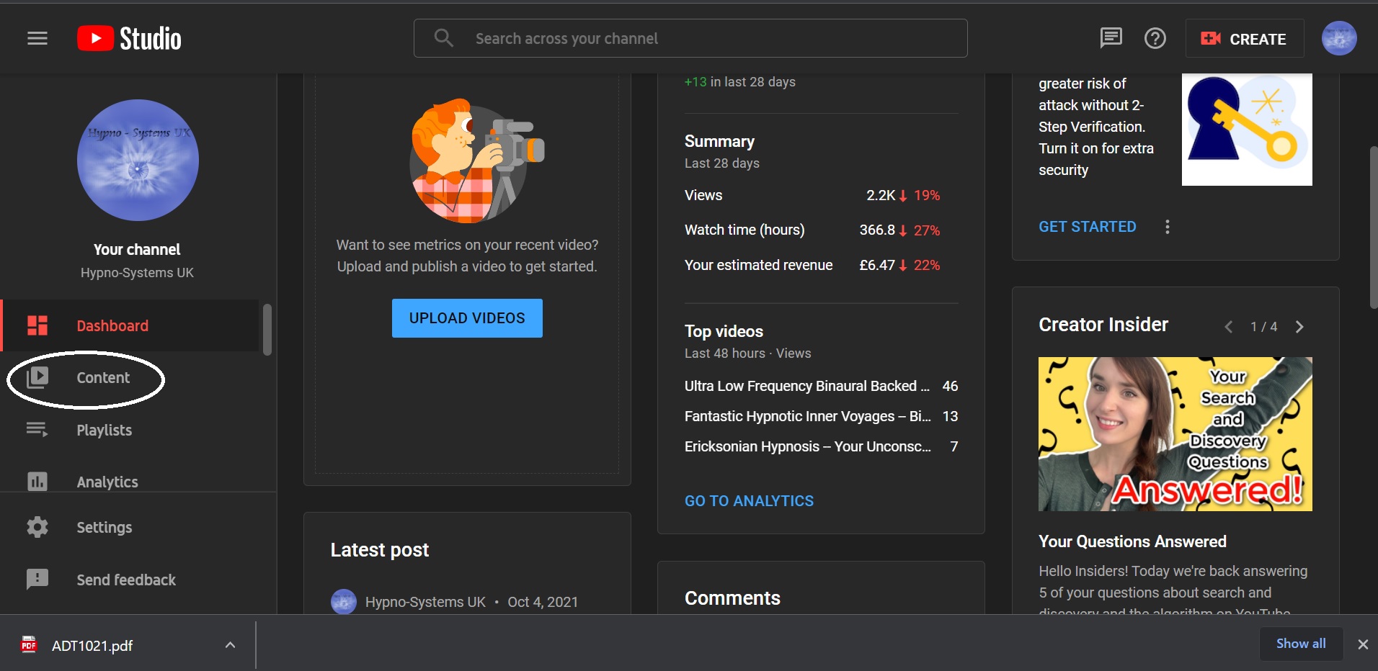The height and width of the screenshot is (671, 1378).
Task: Select the Playlists icon in the sidebar
Action: click(37, 430)
